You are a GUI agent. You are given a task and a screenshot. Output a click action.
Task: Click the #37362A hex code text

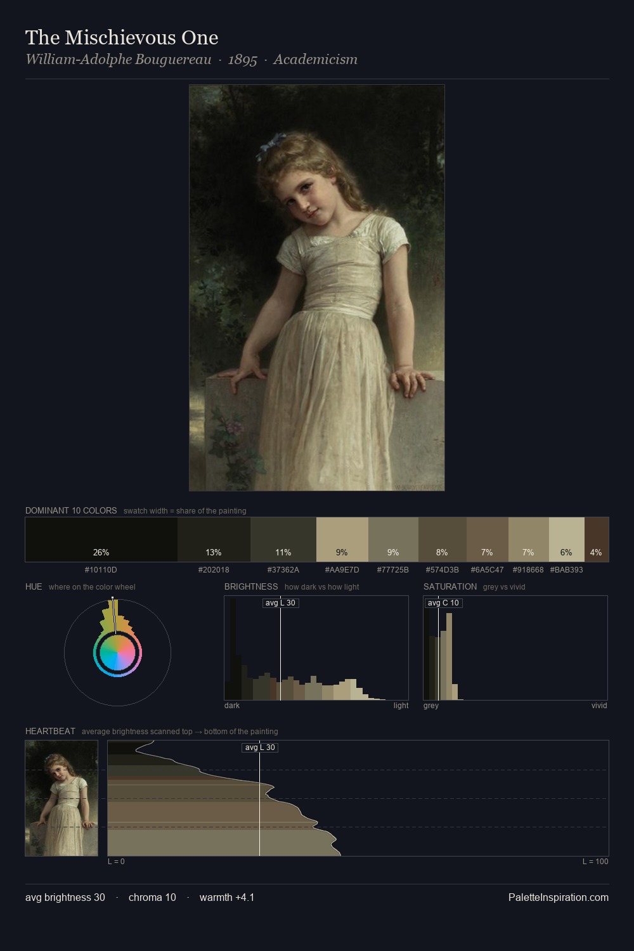283,570
